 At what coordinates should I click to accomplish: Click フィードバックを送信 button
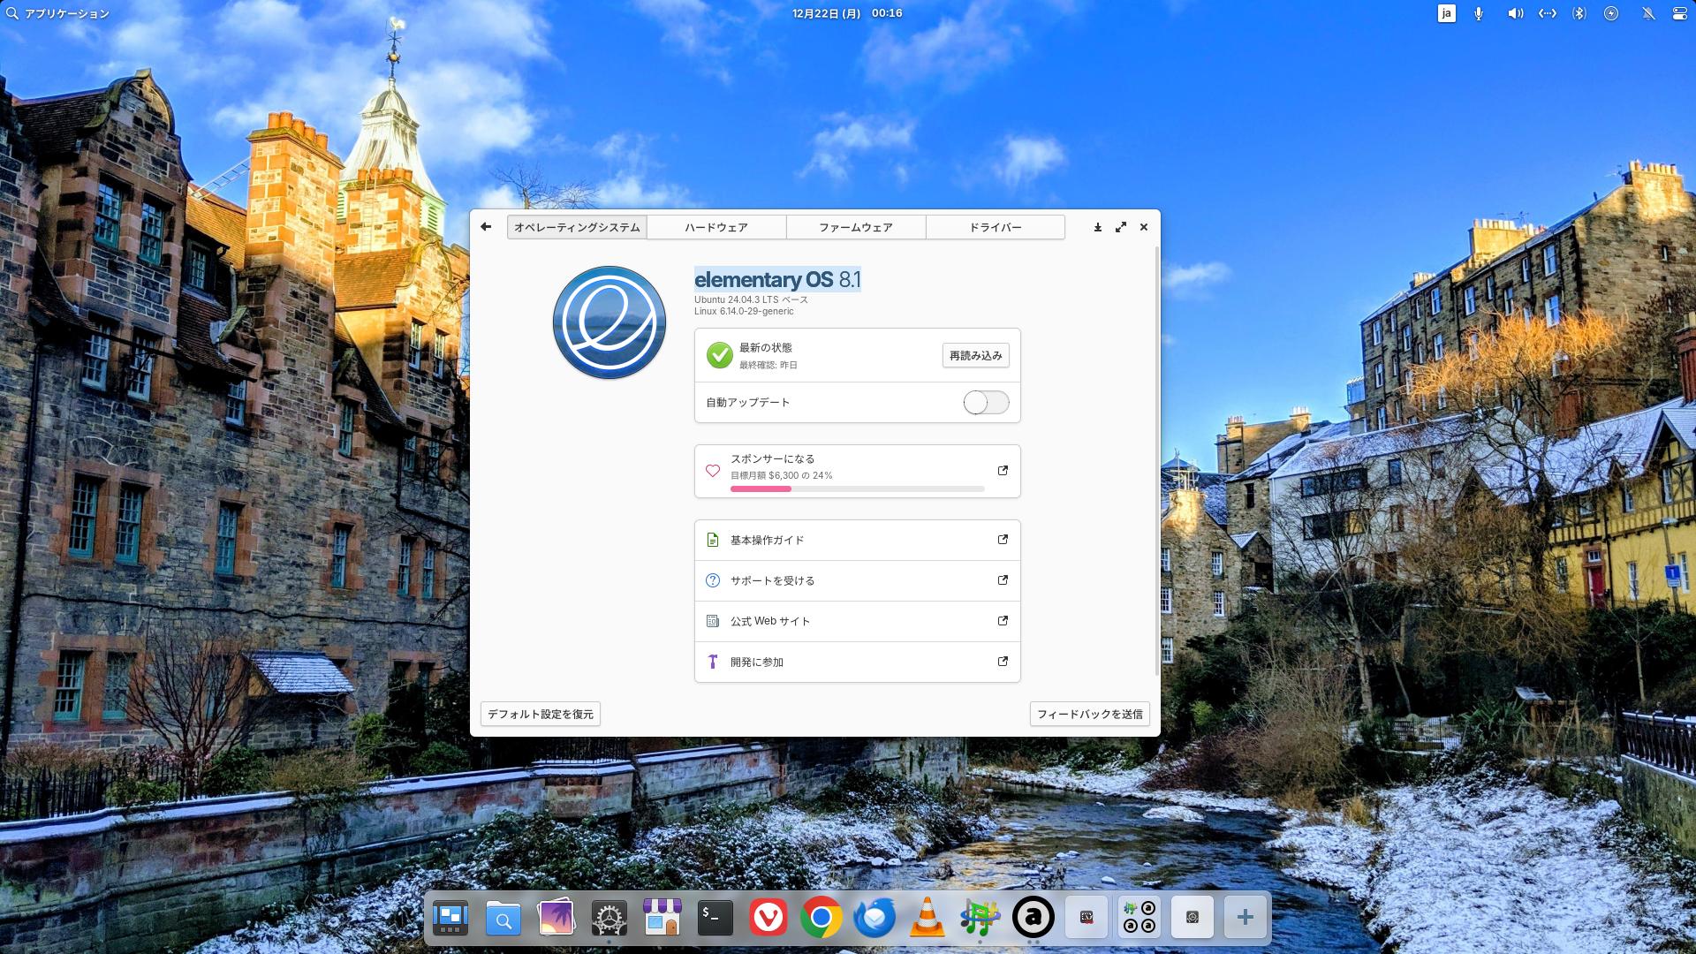click(1089, 714)
